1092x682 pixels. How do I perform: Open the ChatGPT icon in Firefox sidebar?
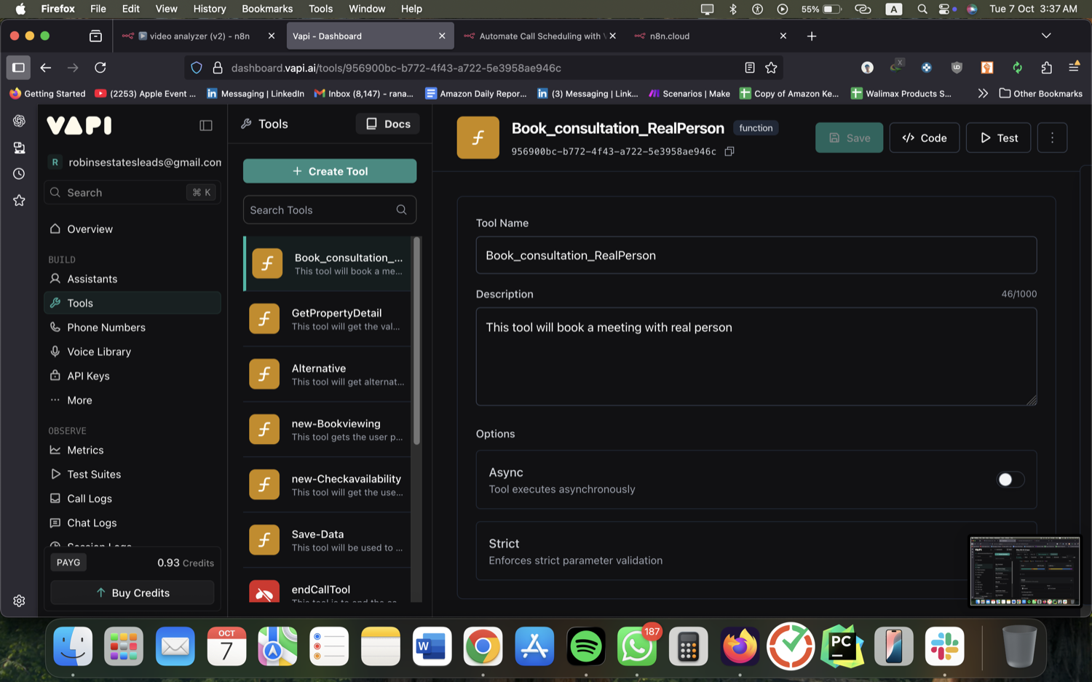(19, 121)
